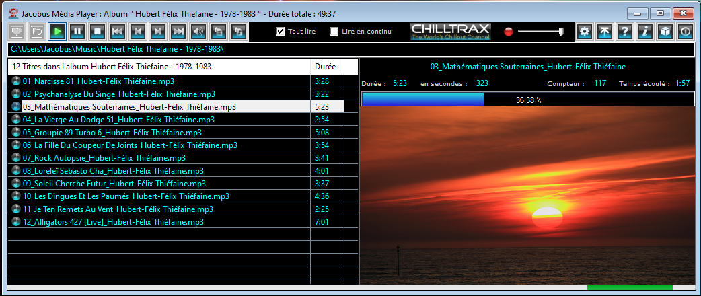The width and height of the screenshot is (701, 296).
Task: Enable the 'Lire en continu' checkbox
Action: click(334, 32)
